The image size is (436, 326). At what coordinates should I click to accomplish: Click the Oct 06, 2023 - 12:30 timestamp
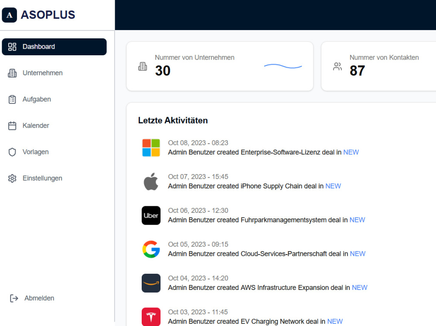198,211
